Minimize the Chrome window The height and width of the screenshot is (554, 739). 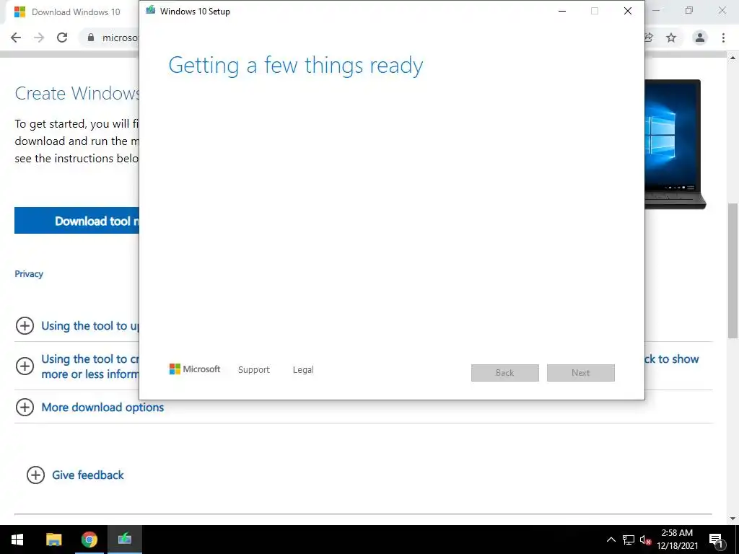(656, 10)
